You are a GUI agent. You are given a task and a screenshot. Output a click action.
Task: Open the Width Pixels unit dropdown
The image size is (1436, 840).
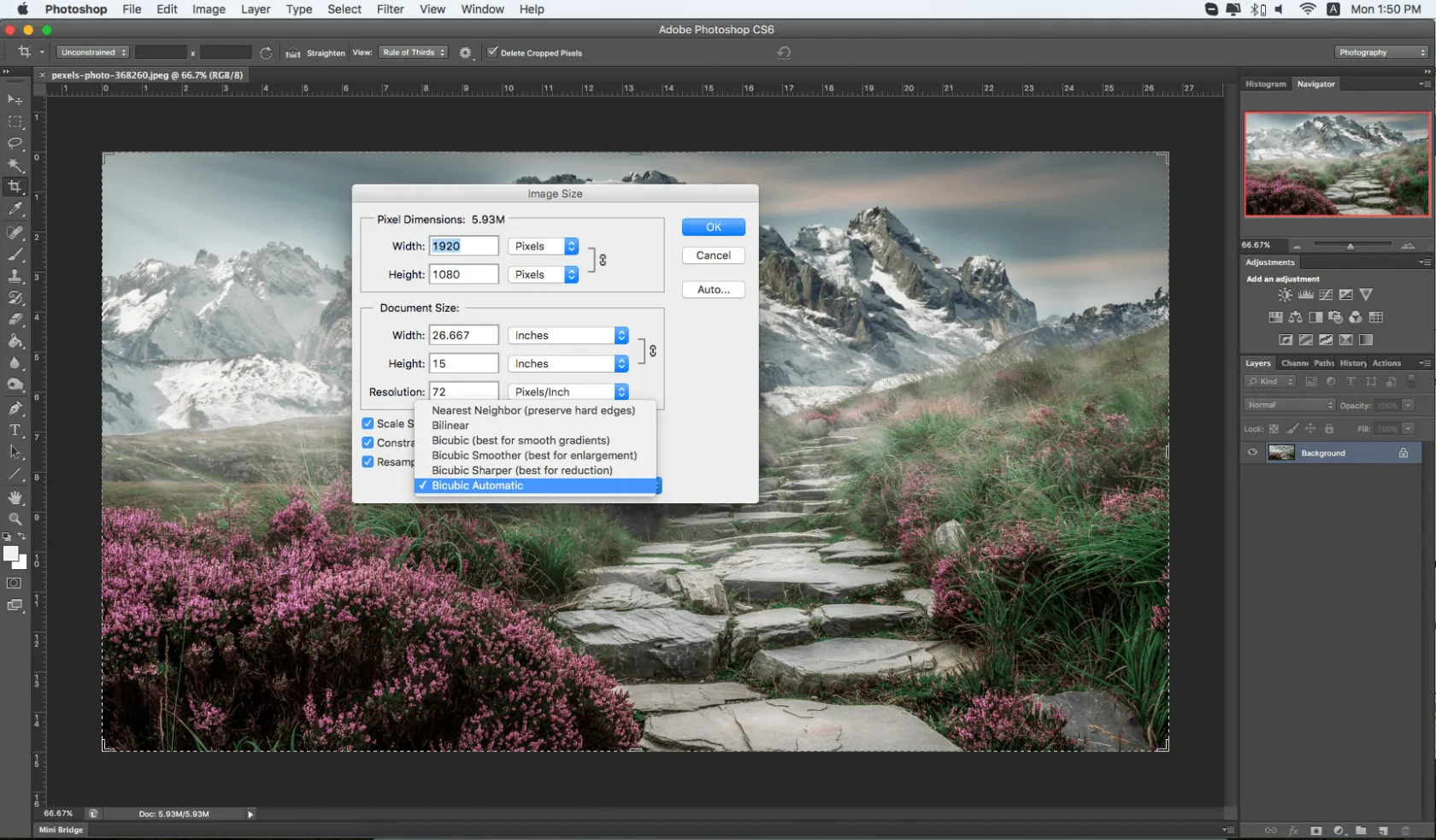point(544,246)
